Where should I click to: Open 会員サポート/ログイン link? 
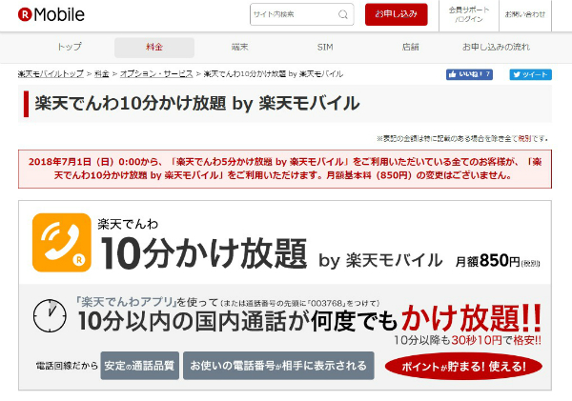(x=469, y=14)
